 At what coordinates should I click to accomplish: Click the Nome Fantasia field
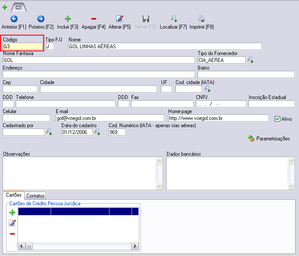99,60
